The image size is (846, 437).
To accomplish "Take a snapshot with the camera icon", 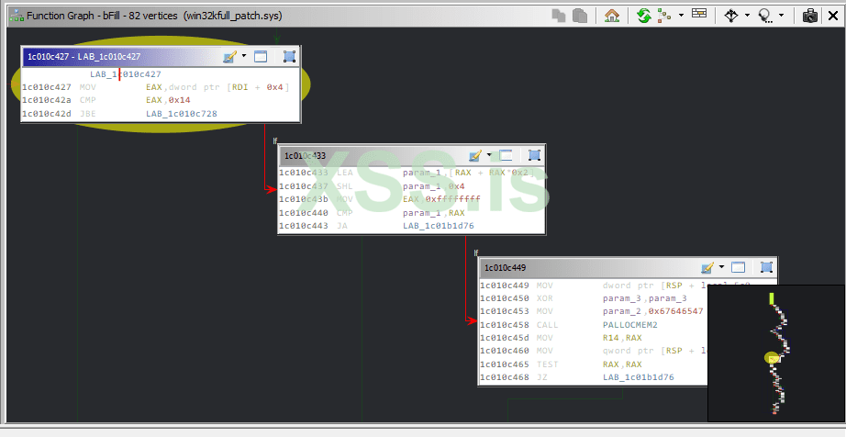I will [810, 16].
